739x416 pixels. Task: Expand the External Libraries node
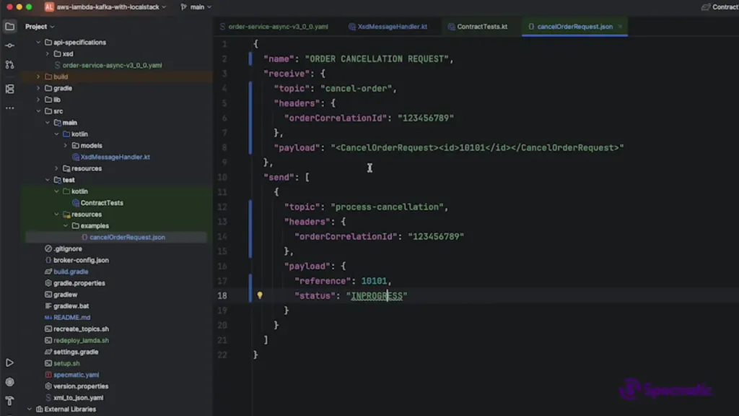[30, 409]
